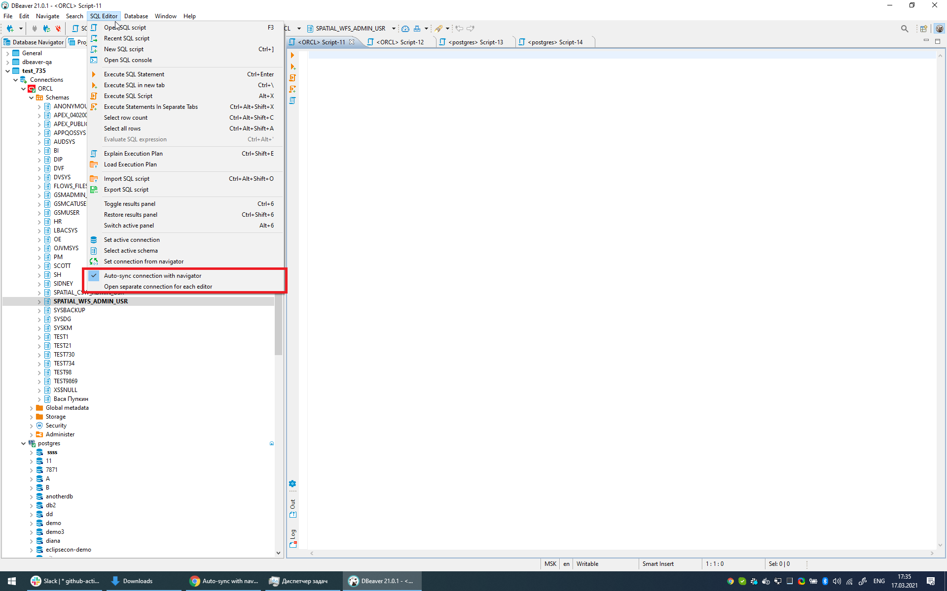Choose Set active connection from the menu
The width and height of the screenshot is (947, 591).
[132, 239]
